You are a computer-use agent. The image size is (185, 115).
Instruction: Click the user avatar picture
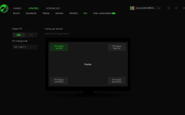click(133, 8)
